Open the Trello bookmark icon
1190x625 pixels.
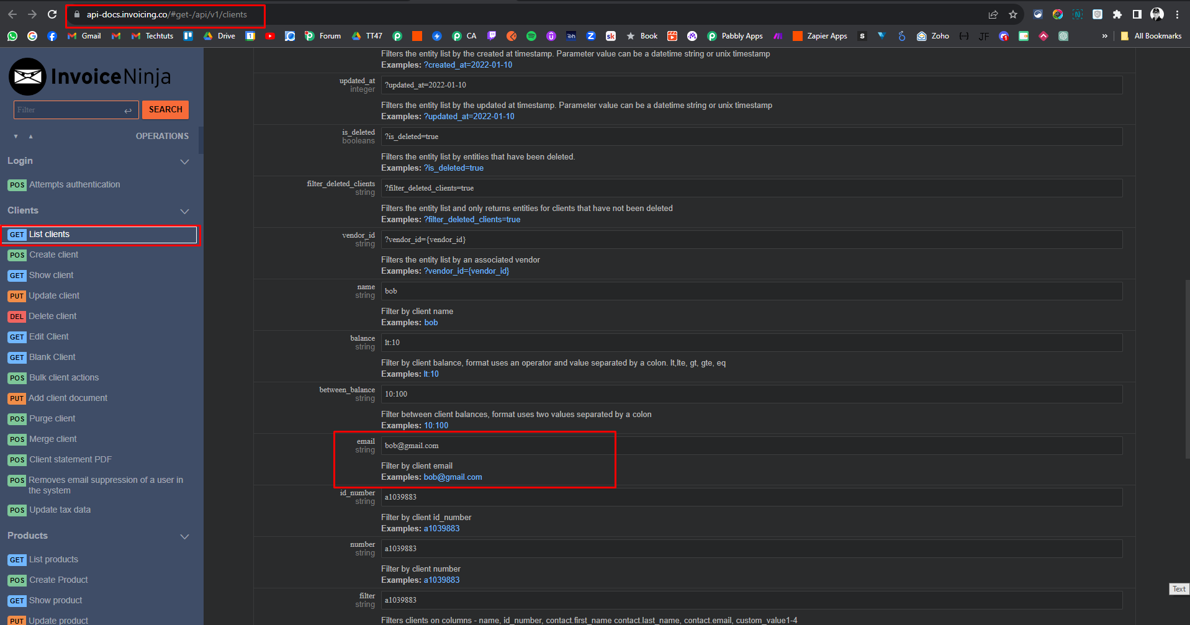(x=188, y=36)
